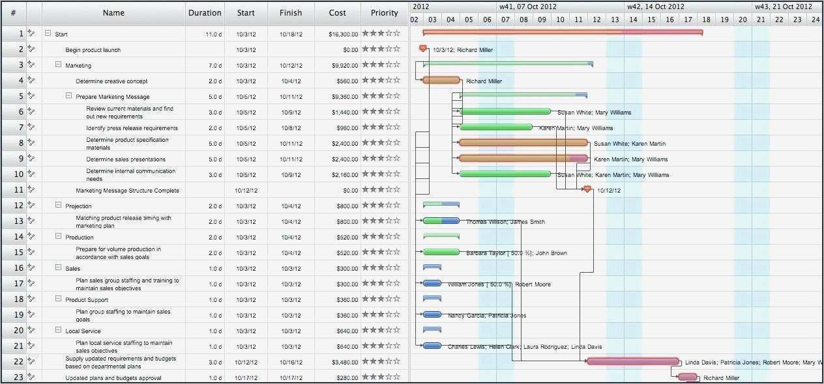Sort tasks by the Duration column header
Image resolution: width=824 pixels, height=384 pixels.
click(205, 12)
